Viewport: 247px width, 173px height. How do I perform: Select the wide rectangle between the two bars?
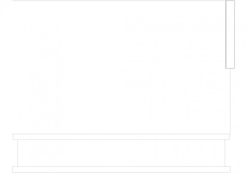tap(121, 153)
